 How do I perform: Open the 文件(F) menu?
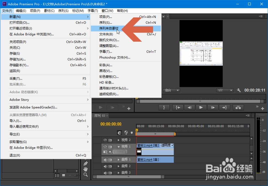tap(7, 11)
